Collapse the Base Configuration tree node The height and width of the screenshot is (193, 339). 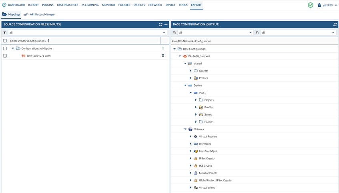click(x=175, y=49)
